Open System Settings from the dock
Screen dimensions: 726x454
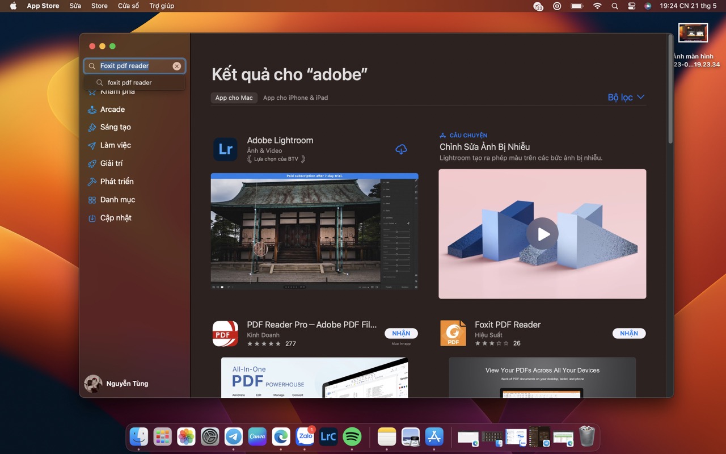(x=210, y=436)
